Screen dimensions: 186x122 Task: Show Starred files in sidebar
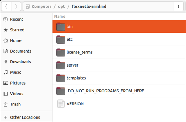pyautogui.click(x=17, y=30)
